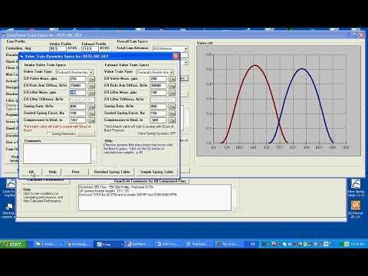Viewport: 368px width, 276px height.
Task: Open the Windows start menu
Action: 13,244
